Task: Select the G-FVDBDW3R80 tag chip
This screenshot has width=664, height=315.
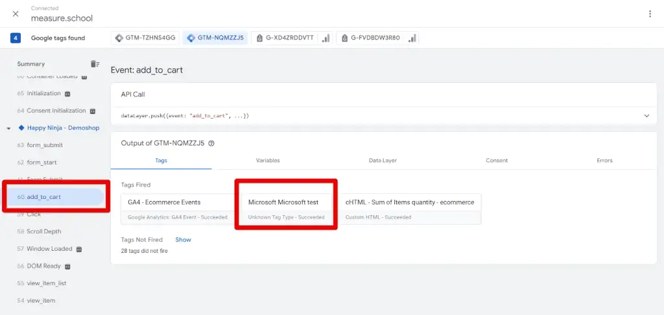Action: click(x=372, y=38)
